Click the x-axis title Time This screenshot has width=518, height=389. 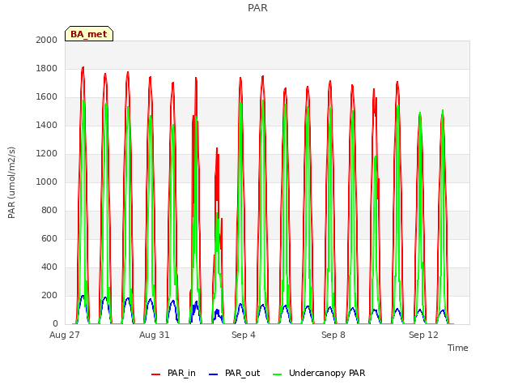458,348
